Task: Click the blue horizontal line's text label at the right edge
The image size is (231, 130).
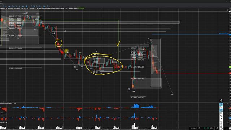Action: [224, 34]
